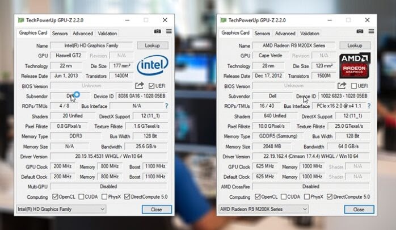Screen dimensions: 396x230
Task: Save BIOS using share icon in AMD window
Action: [342, 86]
